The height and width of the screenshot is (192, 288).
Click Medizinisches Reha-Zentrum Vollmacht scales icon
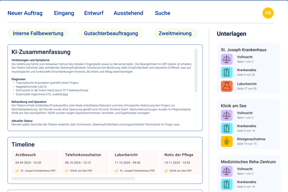point(227,171)
